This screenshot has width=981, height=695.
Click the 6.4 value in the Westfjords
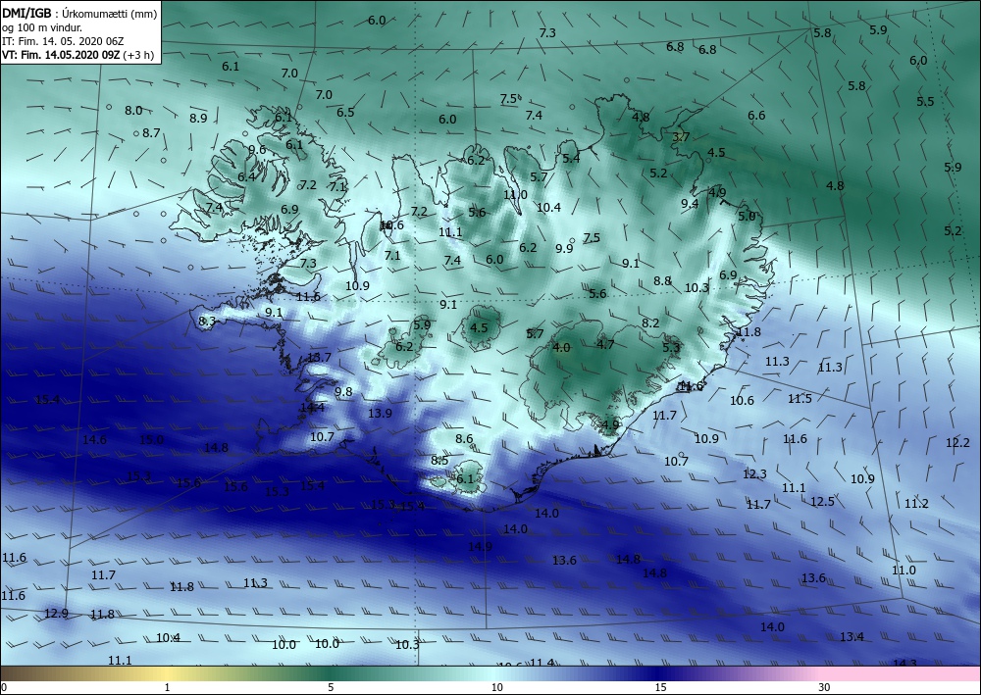point(246,177)
